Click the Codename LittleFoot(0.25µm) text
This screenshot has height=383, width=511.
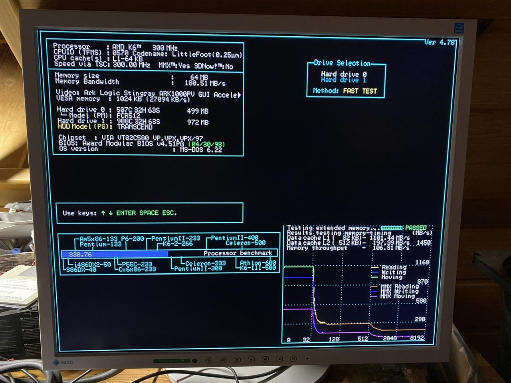[187, 53]
